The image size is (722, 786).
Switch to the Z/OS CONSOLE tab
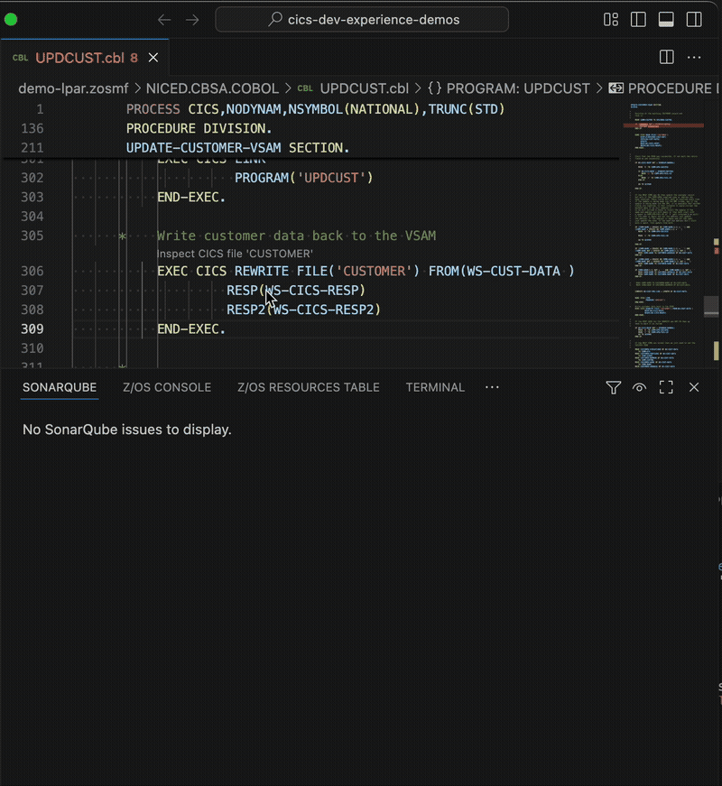167,387
